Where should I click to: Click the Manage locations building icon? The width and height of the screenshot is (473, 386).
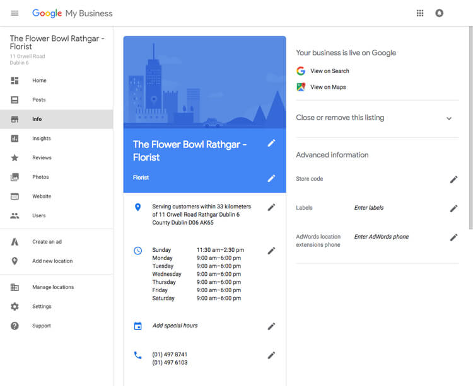15,287
